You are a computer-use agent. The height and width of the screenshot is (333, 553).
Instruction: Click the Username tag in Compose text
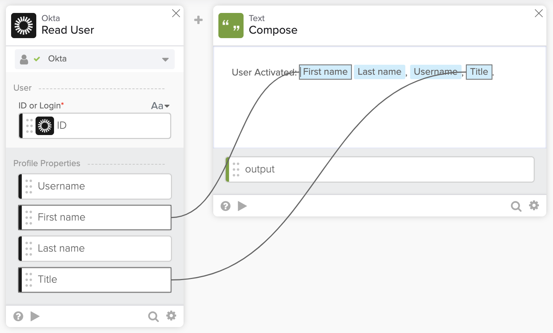[435, 72]
